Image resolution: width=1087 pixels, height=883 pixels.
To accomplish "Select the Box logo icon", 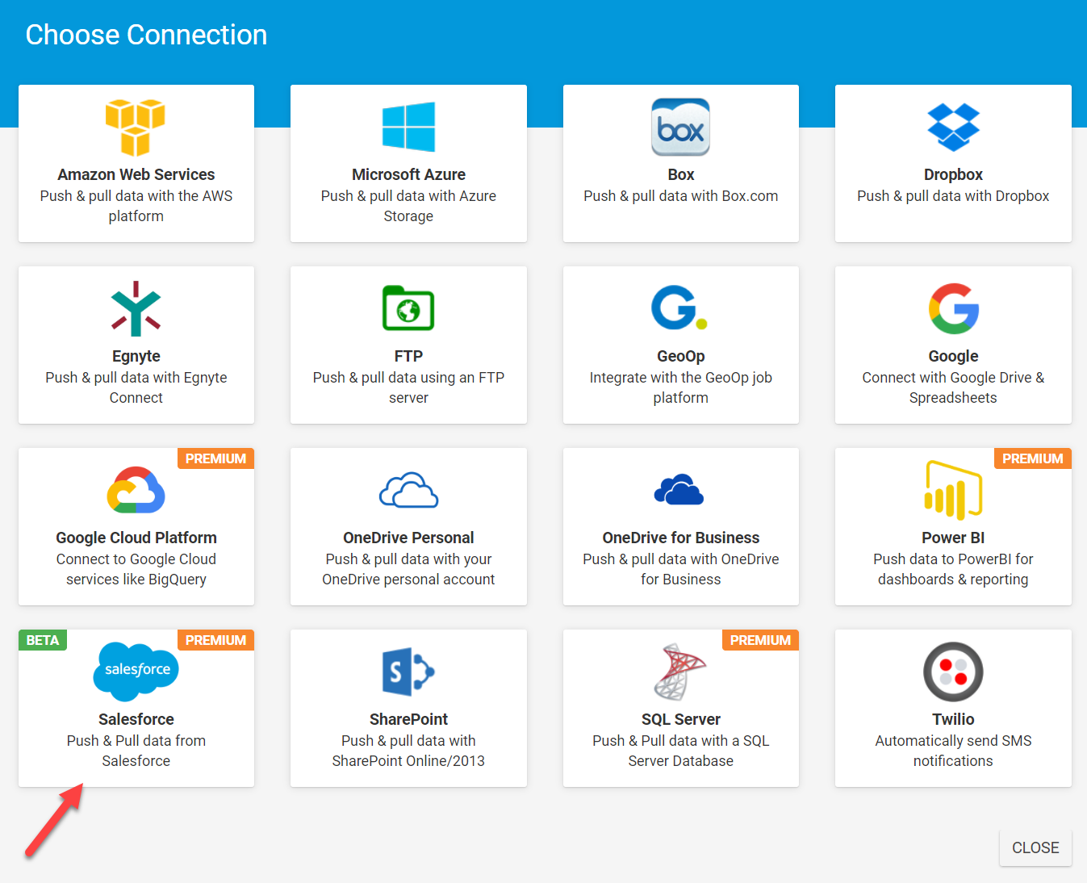I will tap(681, 127).
